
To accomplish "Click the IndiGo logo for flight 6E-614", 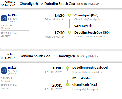I will pyautogui.click(x=4, y=18).
